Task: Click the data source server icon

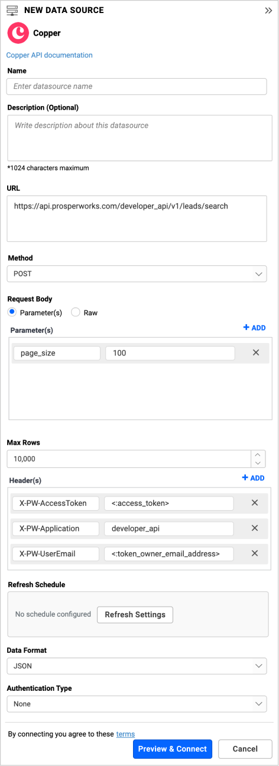Action: pos(12,10)
